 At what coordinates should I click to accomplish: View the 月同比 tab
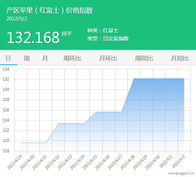(x=180, y=58)
